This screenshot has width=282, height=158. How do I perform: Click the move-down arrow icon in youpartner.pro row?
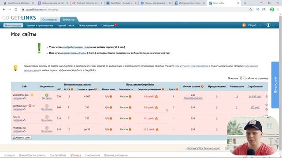click(x=267, y=97)
